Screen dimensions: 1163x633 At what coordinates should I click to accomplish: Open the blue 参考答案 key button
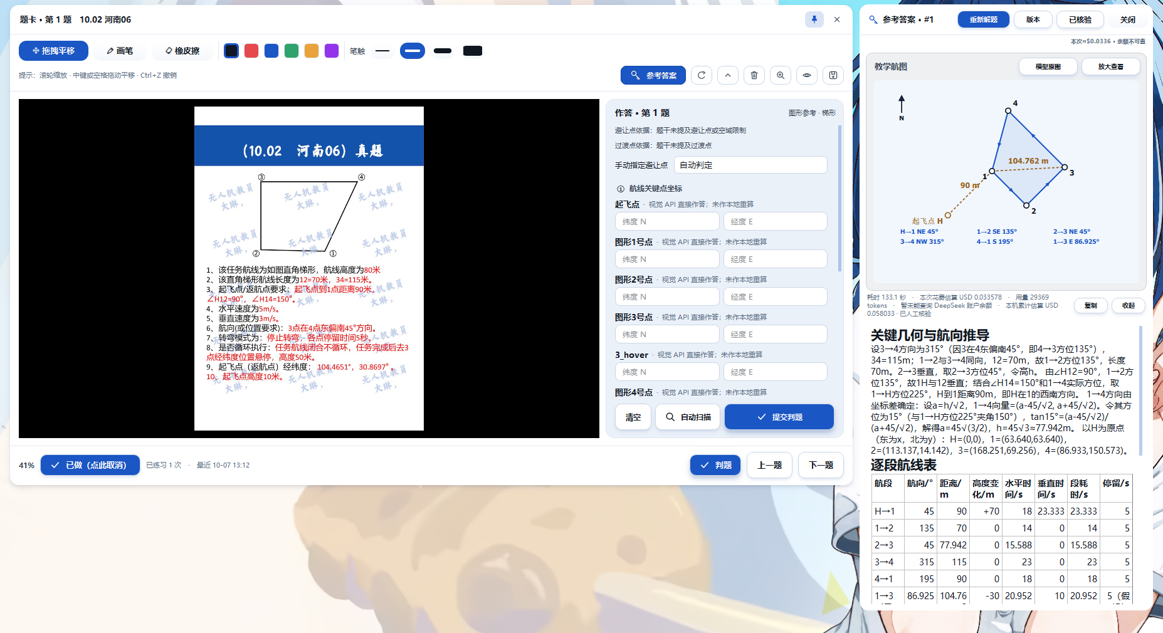(653, 75)
